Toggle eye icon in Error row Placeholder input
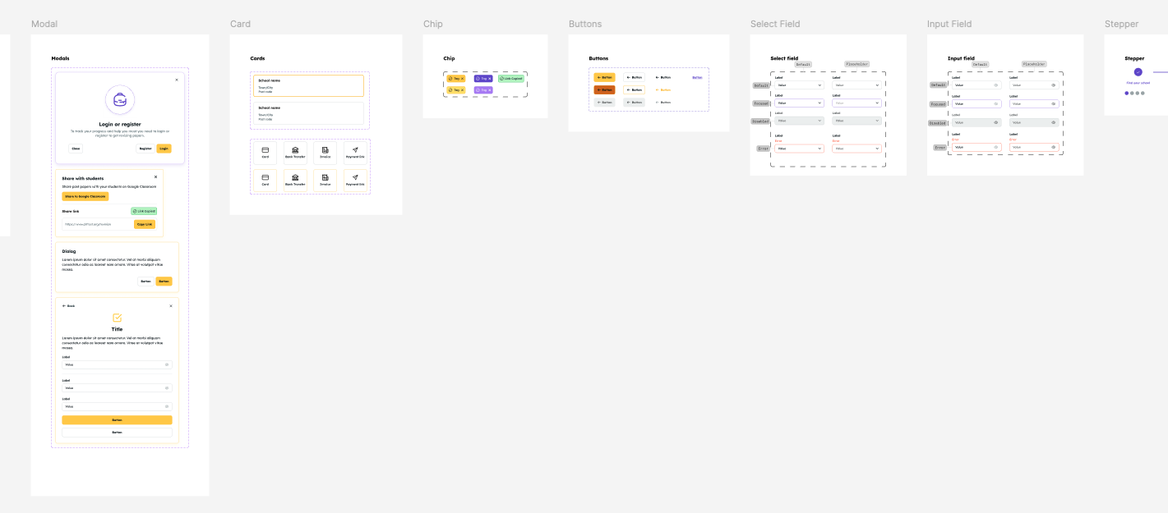 pyautogui.click(x=1054, y=147)
